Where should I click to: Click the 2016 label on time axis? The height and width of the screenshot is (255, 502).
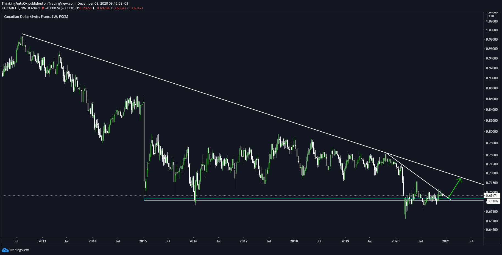(x=193, y=241)
